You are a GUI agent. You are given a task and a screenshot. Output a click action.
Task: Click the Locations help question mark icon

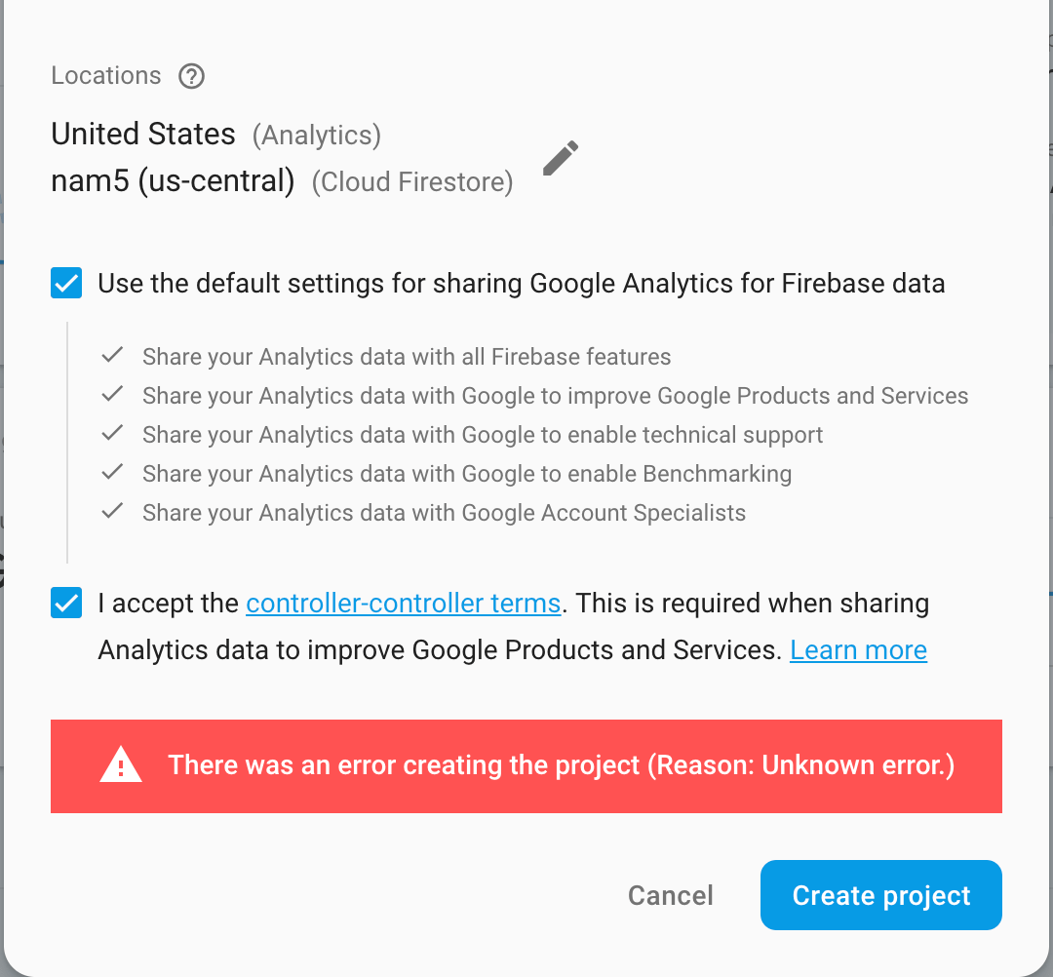tap(192, 76)
